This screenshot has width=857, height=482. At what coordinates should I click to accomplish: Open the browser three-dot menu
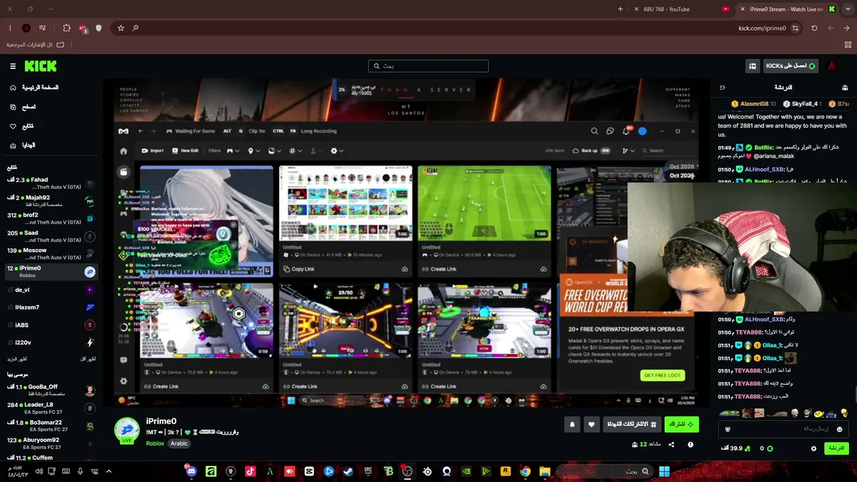(x=9, y=28)
